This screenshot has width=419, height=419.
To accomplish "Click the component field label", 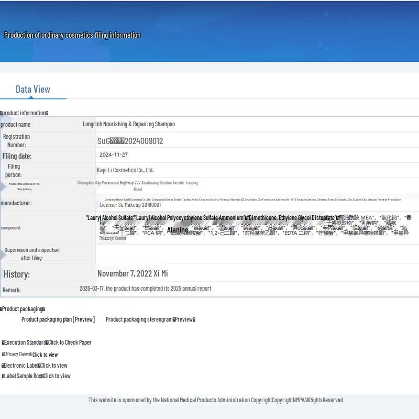I will coord(10,228).
